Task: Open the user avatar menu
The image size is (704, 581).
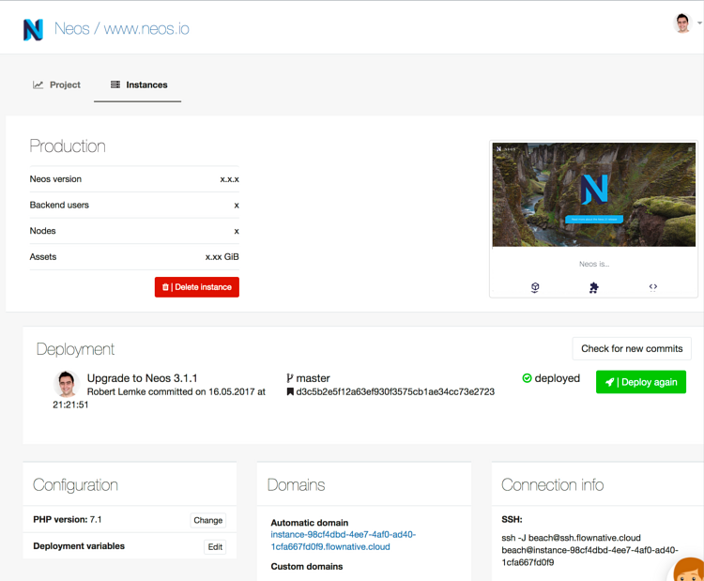Action: click(x=682, y=23)
